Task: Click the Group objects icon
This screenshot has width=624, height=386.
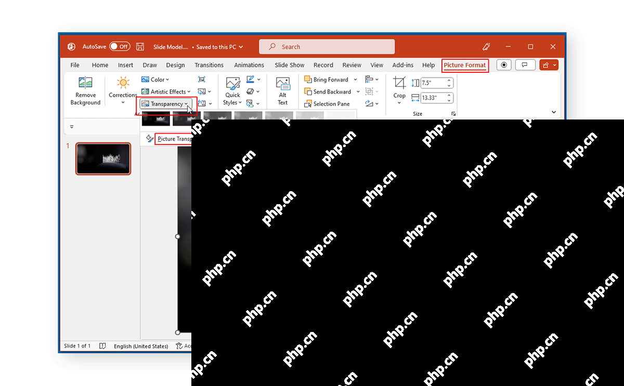Action: [370, 91]
